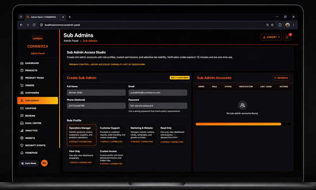Focus the Password field

click(x=158, y=106)
